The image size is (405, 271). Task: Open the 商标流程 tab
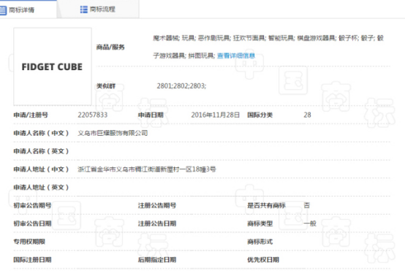pyautogui.click(x=98, y=9)
